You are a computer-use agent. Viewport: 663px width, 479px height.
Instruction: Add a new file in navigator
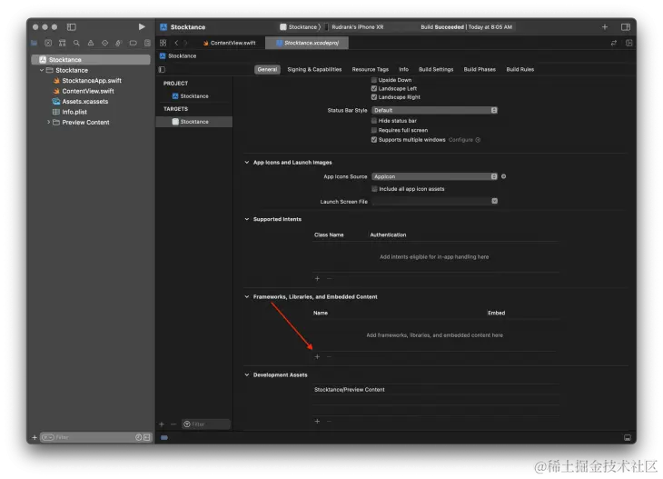click(35, 437)
